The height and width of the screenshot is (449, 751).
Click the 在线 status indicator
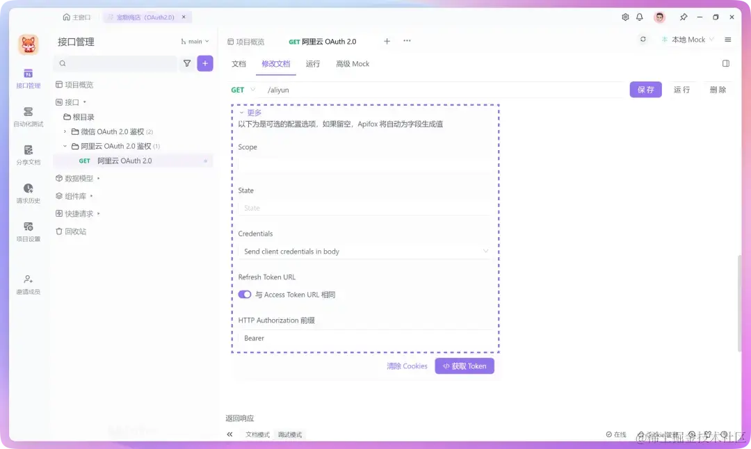[616, 434]
